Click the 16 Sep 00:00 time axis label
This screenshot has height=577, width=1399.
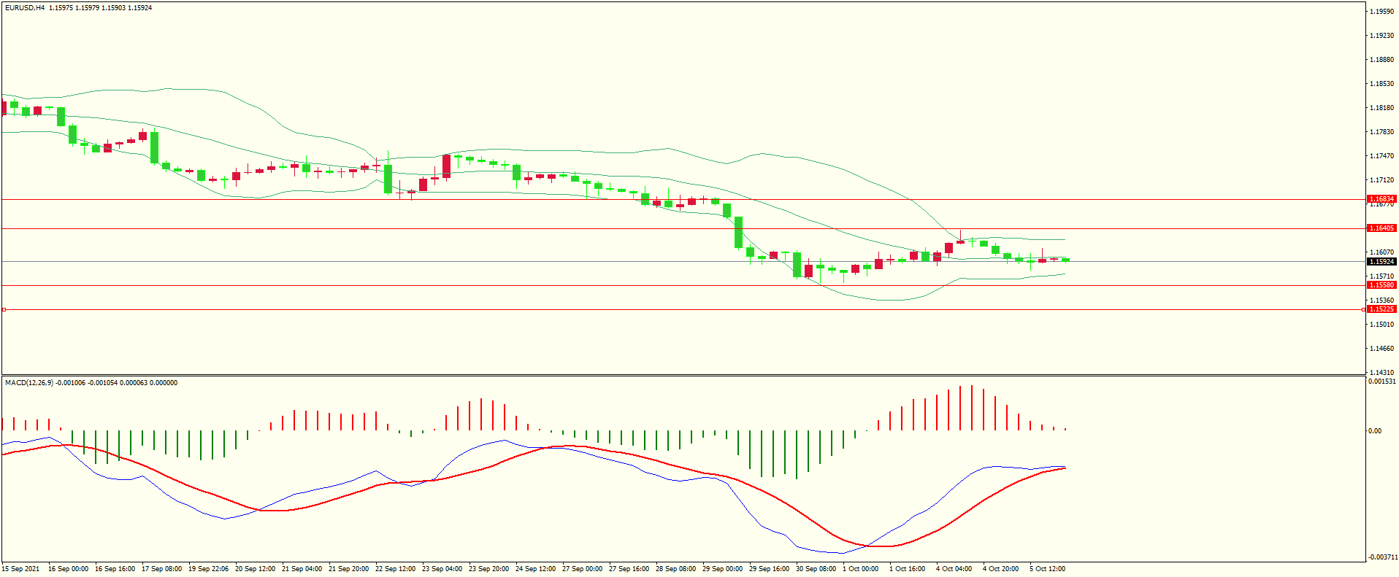pyautogui.click(x=68, y=569)
